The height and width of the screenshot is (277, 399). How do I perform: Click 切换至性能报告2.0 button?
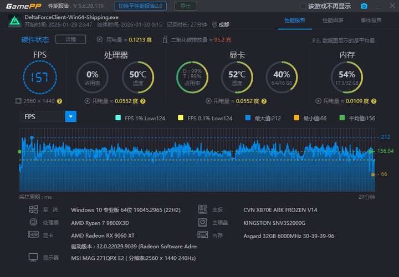click(x=141, y=6)
